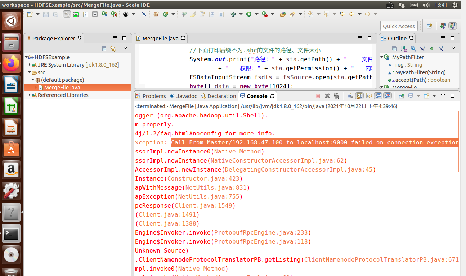Select the Outline tab
Viewport: 466px width, 276px height.
(397, 38)
